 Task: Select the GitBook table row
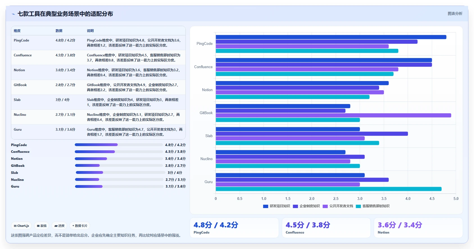98,87
